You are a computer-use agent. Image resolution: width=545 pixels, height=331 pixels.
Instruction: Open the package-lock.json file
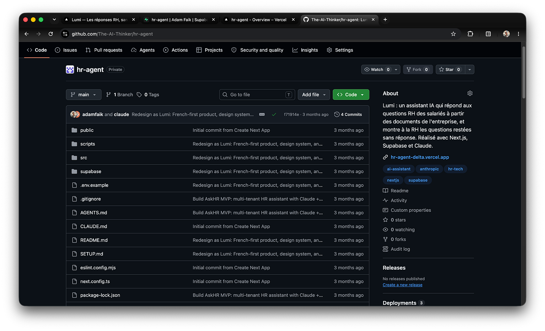pos(100,295)
